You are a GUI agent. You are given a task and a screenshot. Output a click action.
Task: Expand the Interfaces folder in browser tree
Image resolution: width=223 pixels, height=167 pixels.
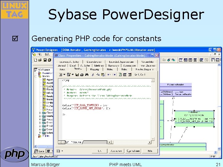40,116
